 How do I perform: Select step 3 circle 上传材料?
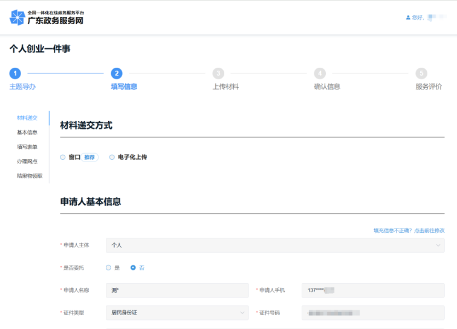(218, 73)
